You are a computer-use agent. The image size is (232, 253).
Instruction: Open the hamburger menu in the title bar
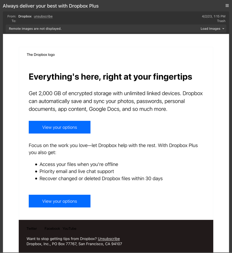[x=227, y=6]
